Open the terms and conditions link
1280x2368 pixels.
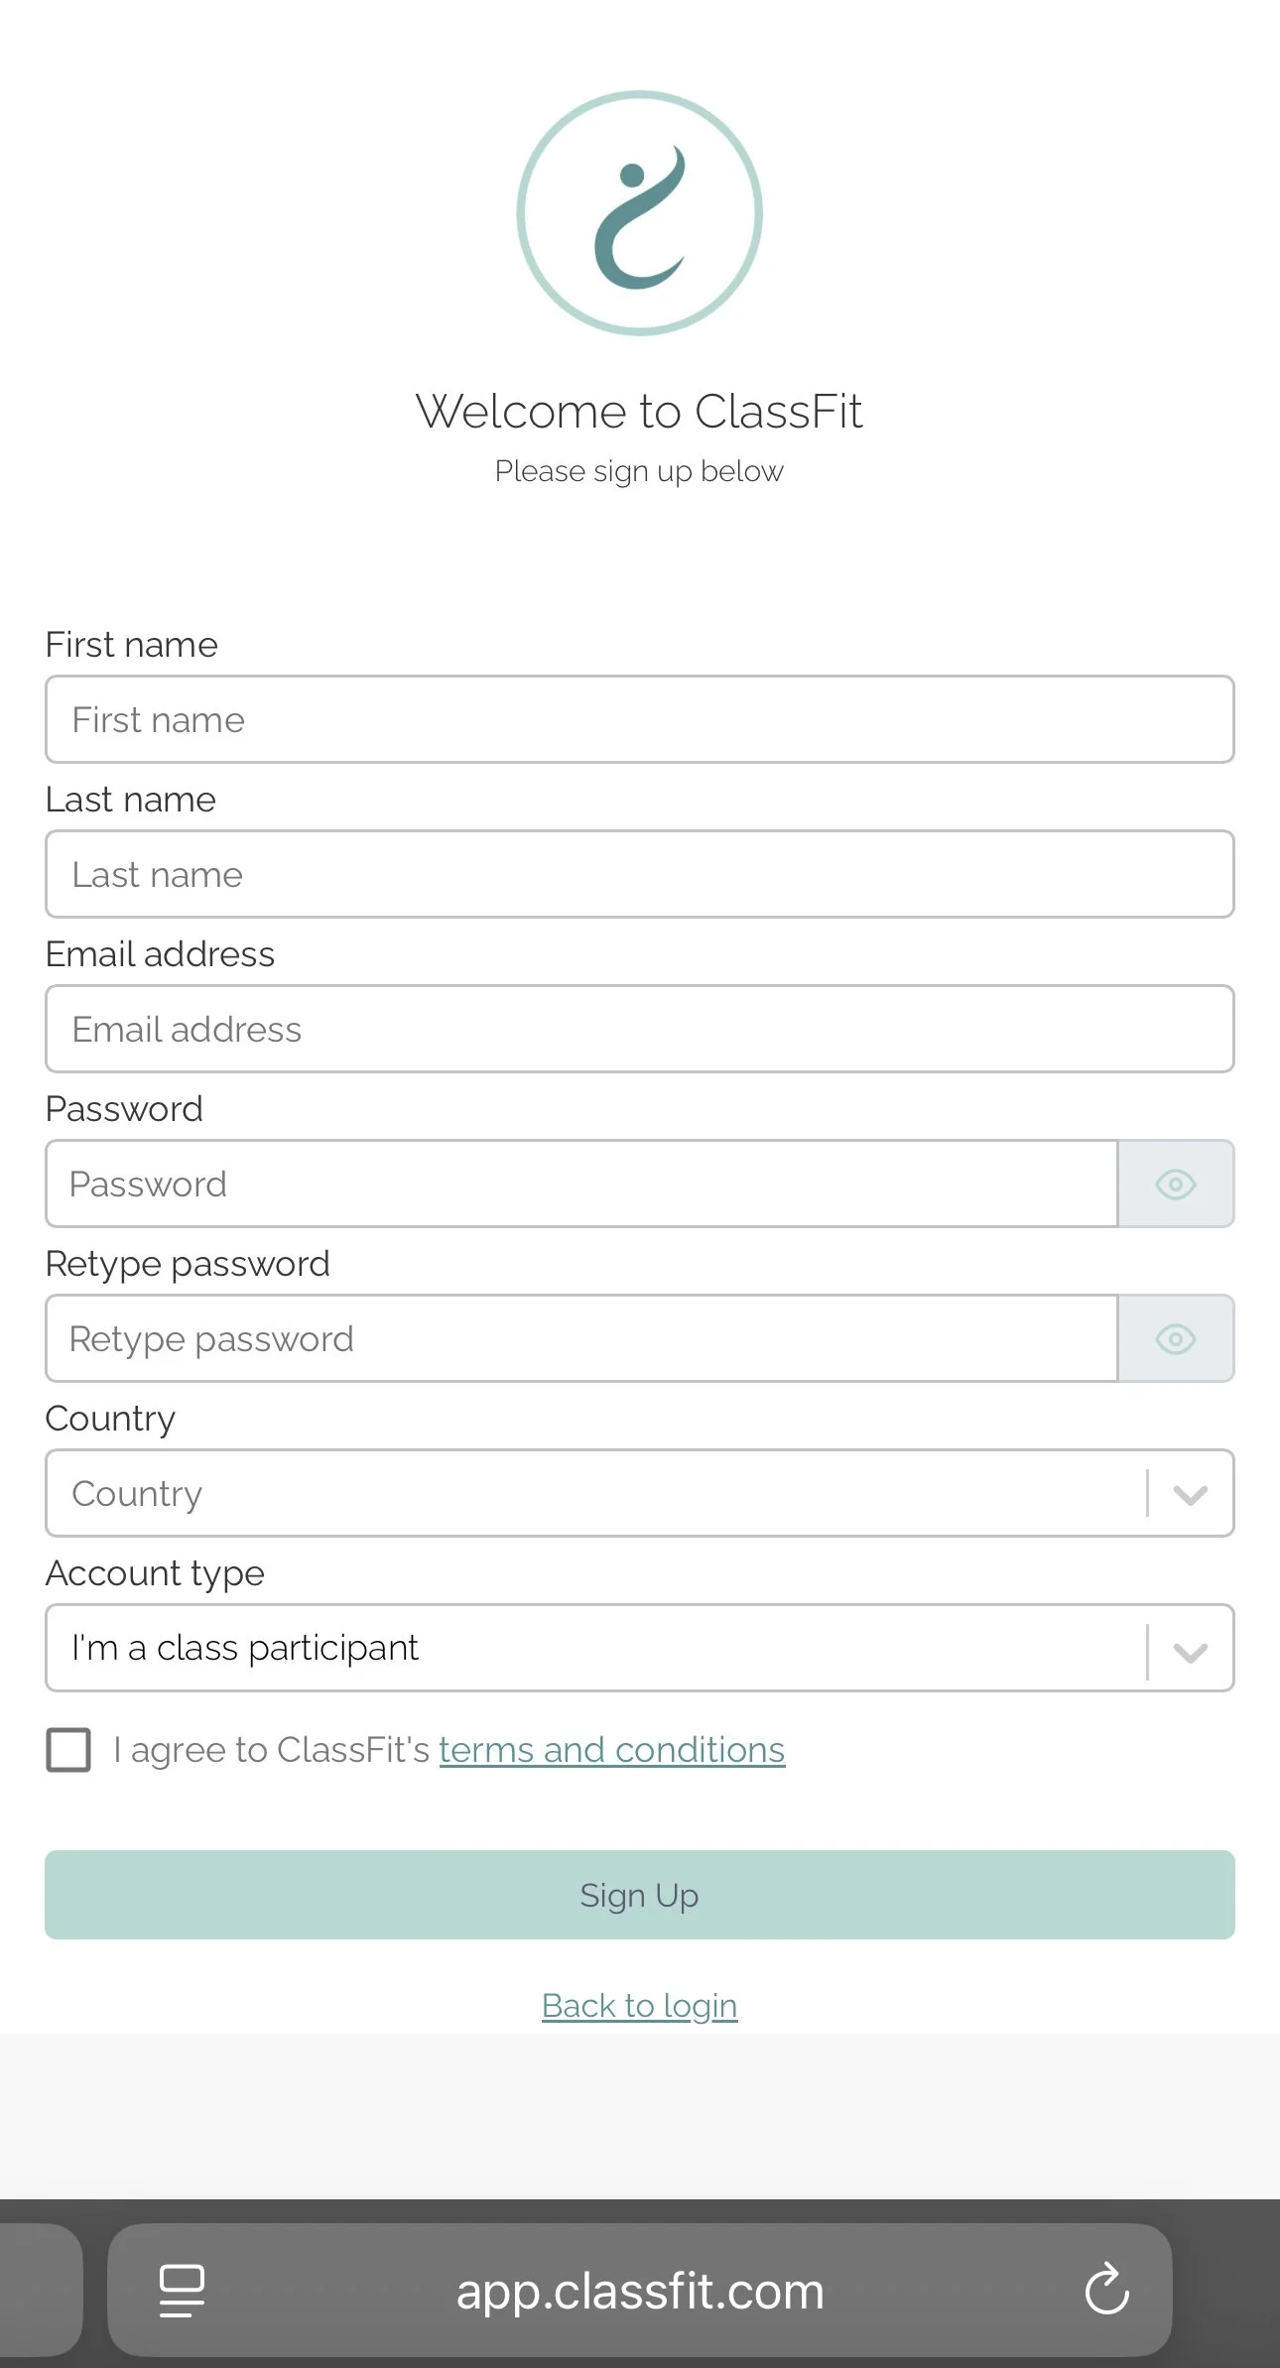coord(611,1750)
